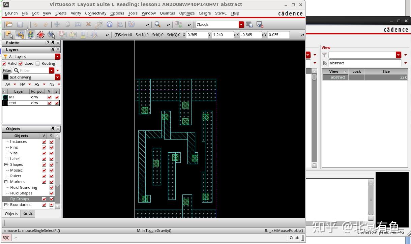Enable the Routing checkbox in Layers panel
The image size is (411, 244).
pos(37,63)
